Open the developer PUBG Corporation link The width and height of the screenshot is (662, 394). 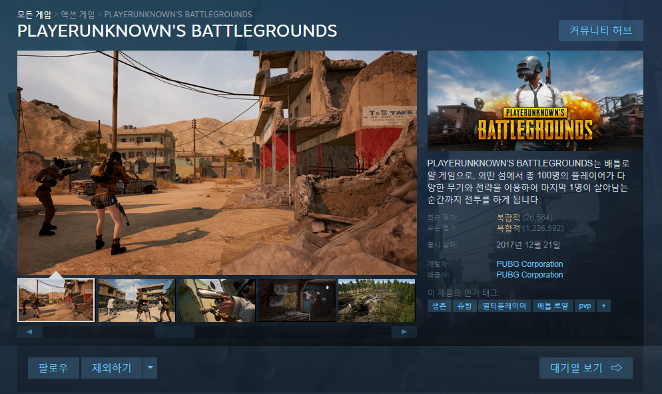click(x=529, y=264)
